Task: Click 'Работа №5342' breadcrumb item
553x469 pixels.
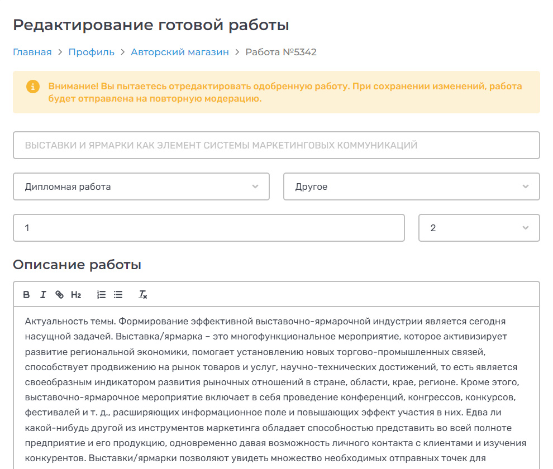Action: point(281,52)
